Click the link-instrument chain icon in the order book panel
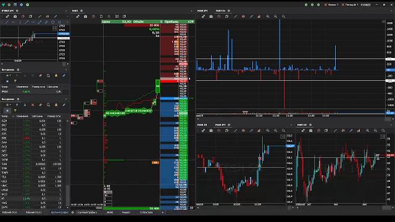Image resolution: width=395 pixels, height=222 pixels. click(x=78, y=17)
